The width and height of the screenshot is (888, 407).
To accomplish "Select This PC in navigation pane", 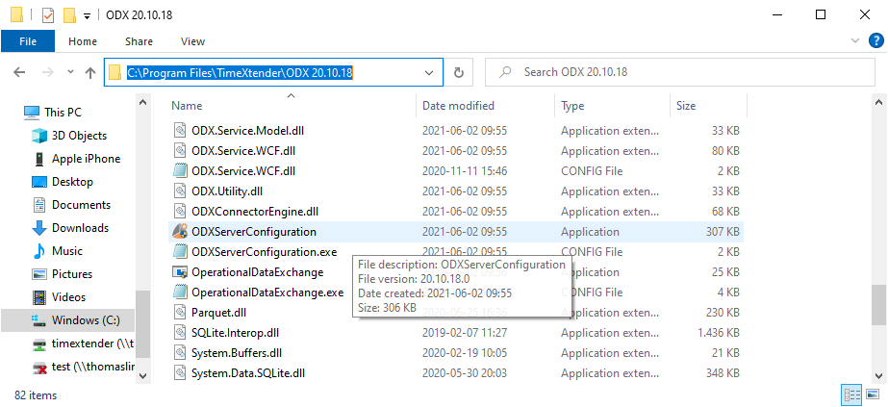I will tap(63, 112).
